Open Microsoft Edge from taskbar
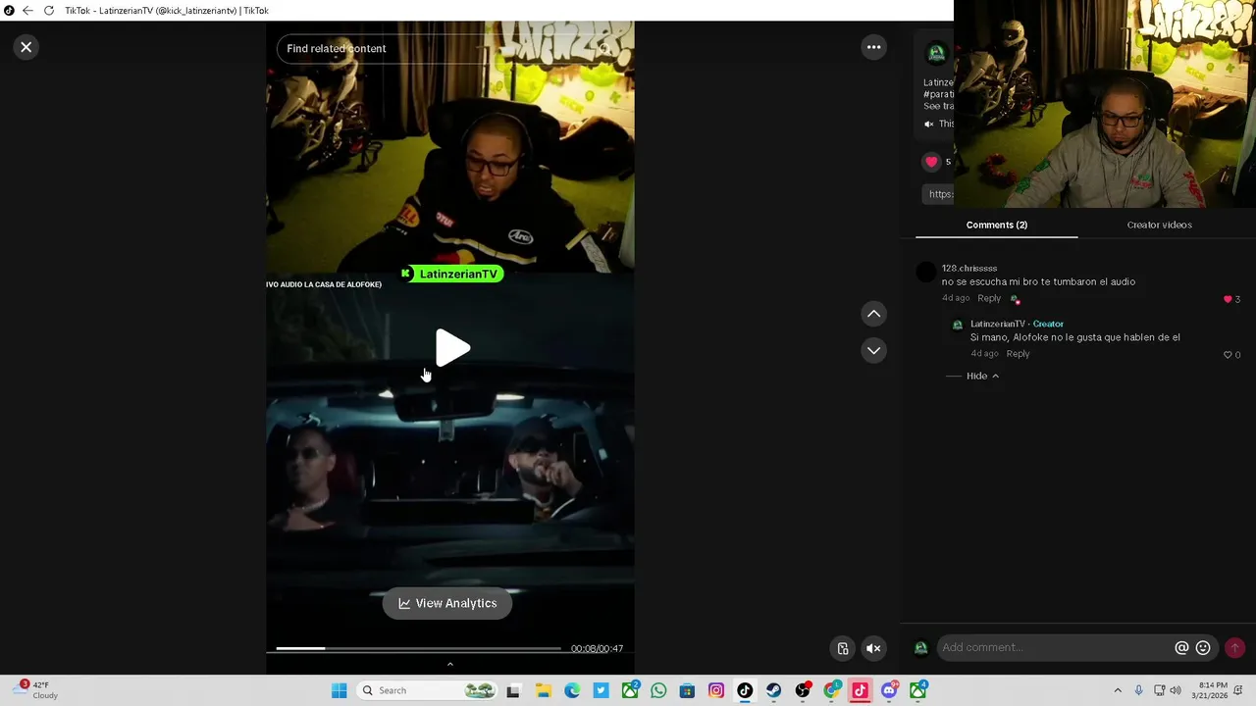The height and width of the screenshot is (706, 1256). (x=572, y=690)
